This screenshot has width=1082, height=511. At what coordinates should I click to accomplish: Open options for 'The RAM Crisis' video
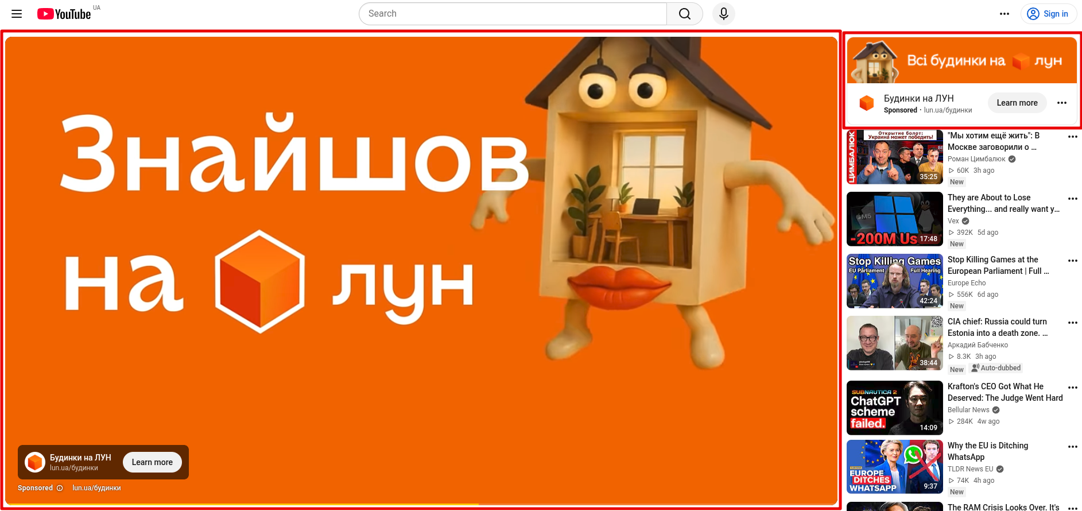click(1073, 508)
